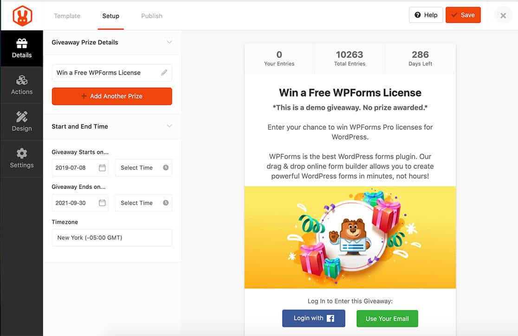Click the RafflePress rabbit logo
The height and width of the screenshot is (336, 518).
pyautogui.click(x=21, y=16)
